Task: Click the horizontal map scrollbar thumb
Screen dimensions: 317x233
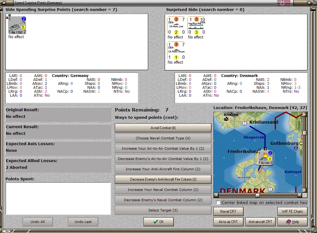Action: point(257,195)
